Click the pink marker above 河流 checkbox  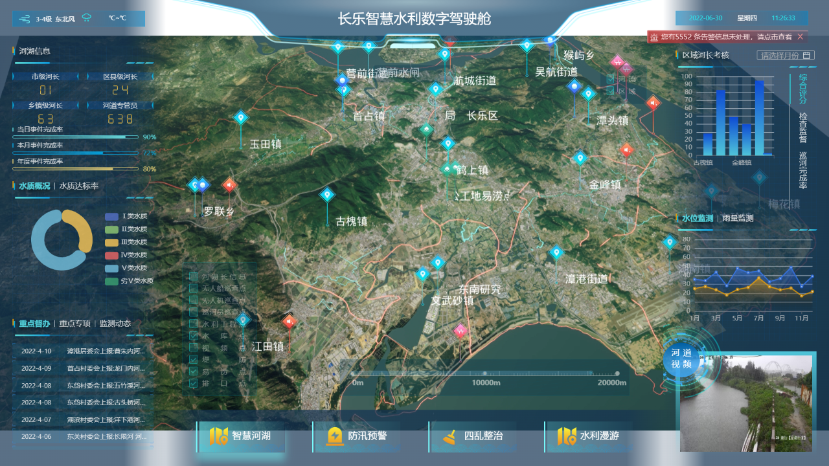(x=617, y=62)
